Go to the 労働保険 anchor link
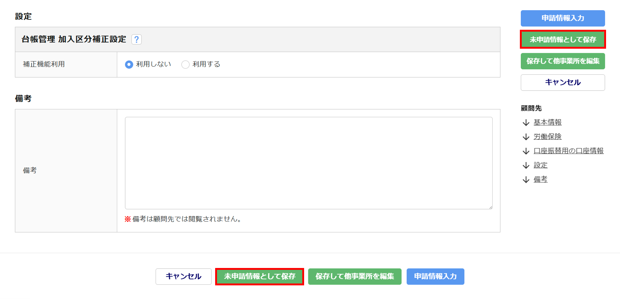Image resolution: width=620 pixels, height=299 pixels. [547, 136]
